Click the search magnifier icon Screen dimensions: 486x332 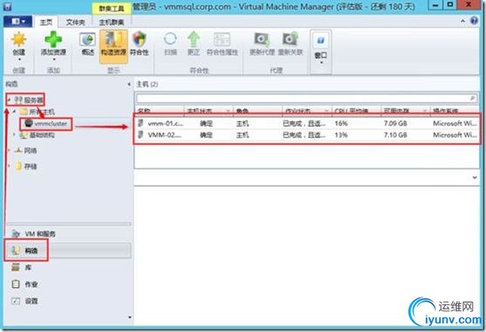click(x=472, y=98)
